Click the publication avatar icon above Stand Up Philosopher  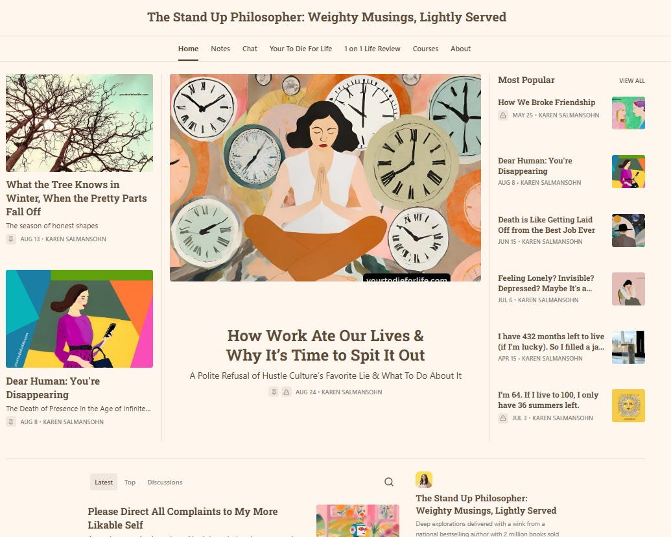click(x=423, y=480)
